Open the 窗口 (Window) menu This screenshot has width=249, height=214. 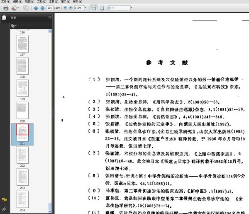click(66, 2)
